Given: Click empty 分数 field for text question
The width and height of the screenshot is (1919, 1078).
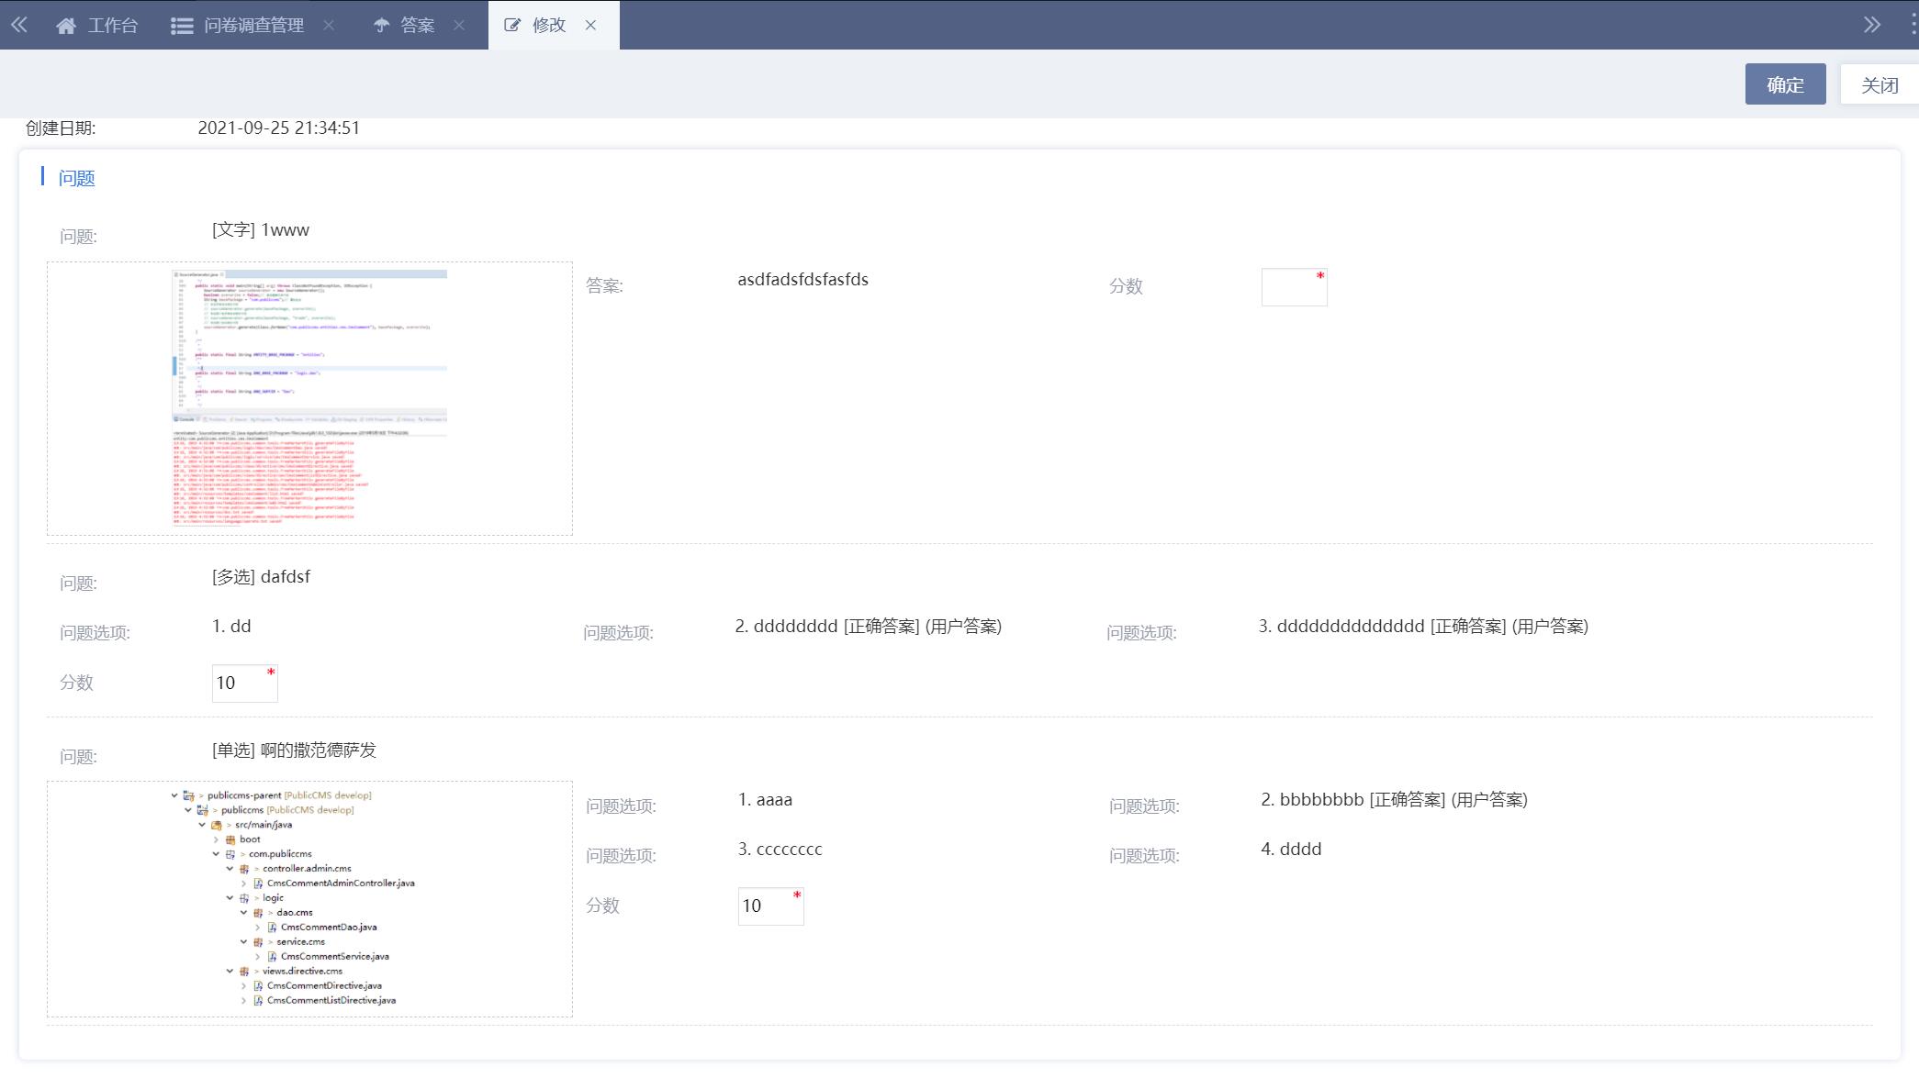Looking at the screenshot, I should coord(1293,287).
